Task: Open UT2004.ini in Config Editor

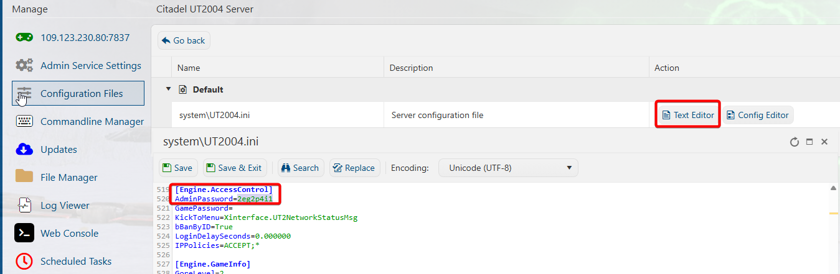Action: 757,115
